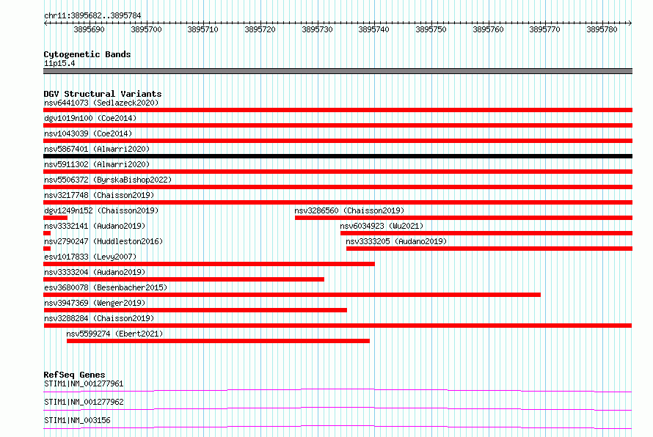Click the red bar under nsv6441073
This screenshot has height=437, width=653.
[x=338, y=110]
